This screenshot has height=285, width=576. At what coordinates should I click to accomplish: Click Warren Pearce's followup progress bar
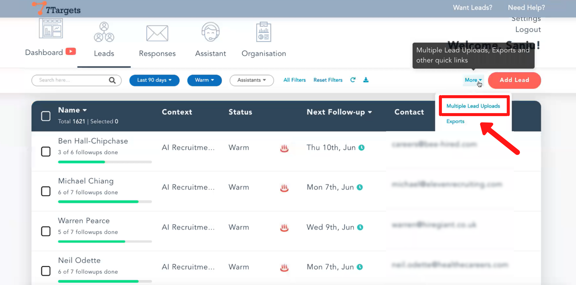tap(105, 241)
